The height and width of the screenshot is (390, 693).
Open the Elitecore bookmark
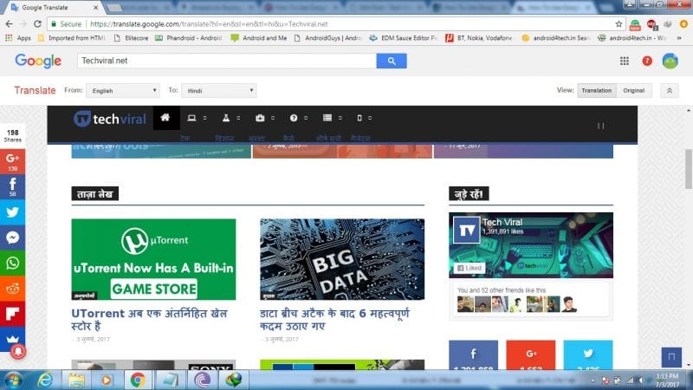tap(132, 38)
